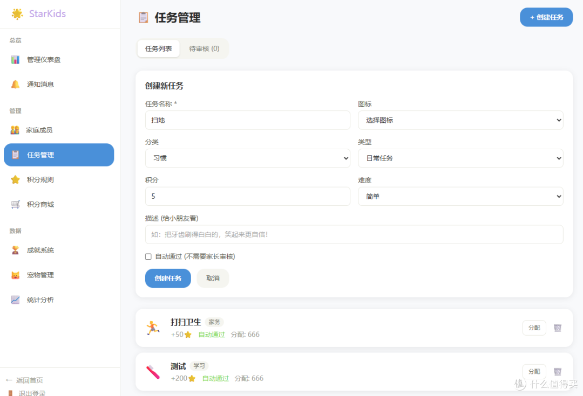Focus the 积分 field containing 5
Screen dimensions: 583x396
(248, 196)
